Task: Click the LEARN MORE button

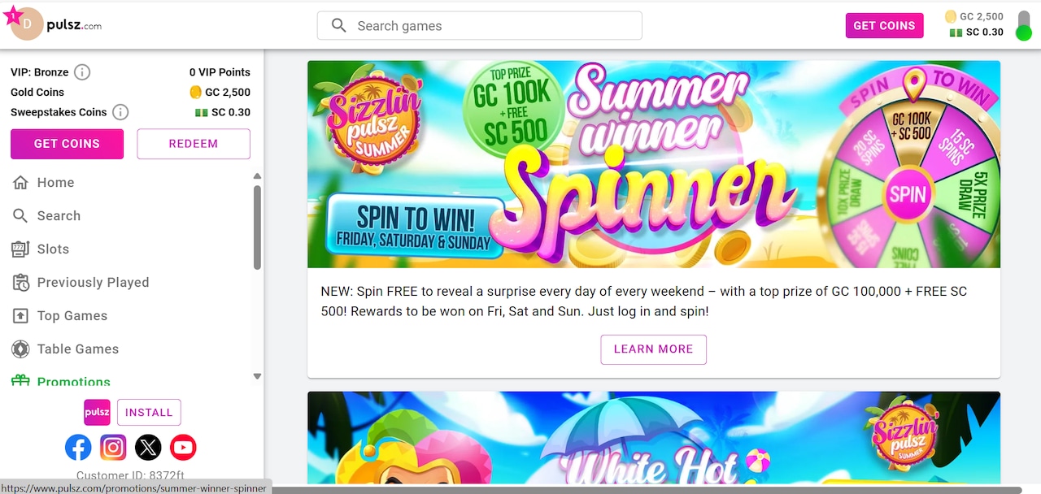Action: (x=654, y=349)
